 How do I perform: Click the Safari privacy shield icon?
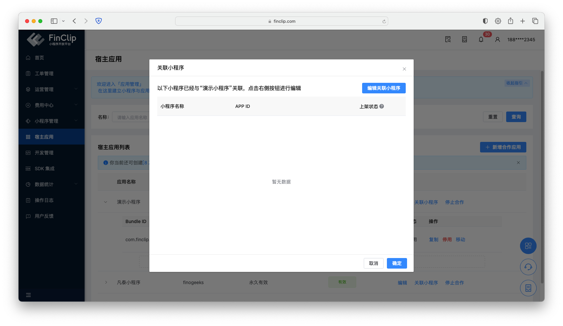click(98, 21)
